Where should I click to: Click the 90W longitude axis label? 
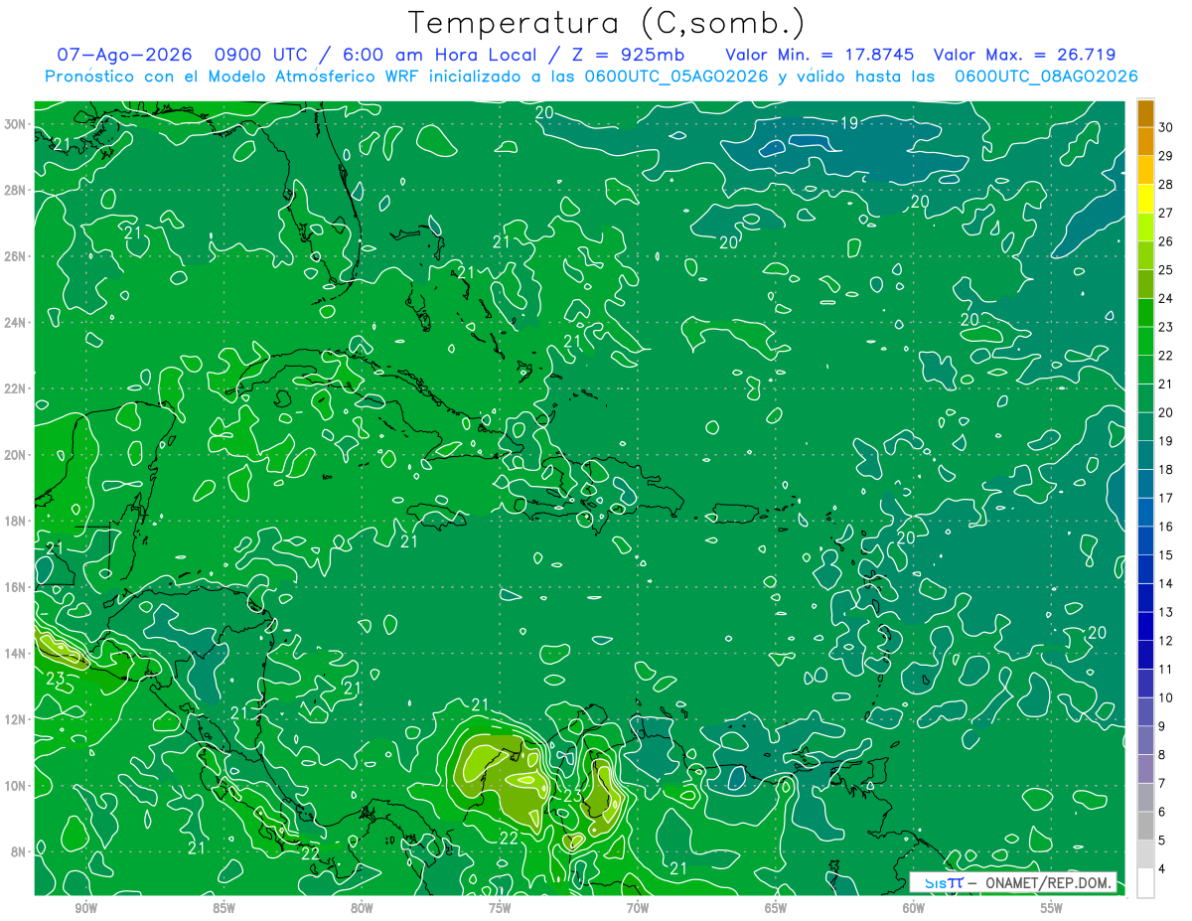(85, 908)
